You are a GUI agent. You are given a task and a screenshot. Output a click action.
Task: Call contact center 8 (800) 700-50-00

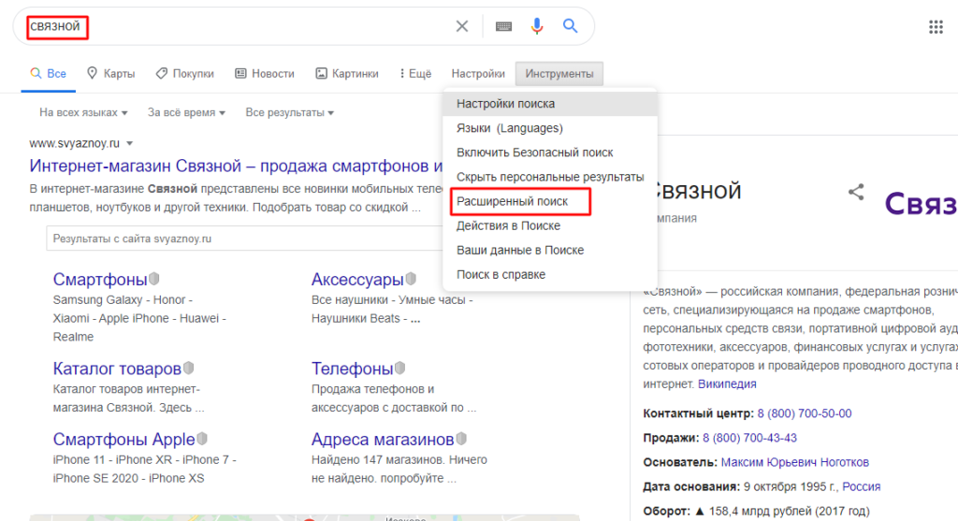tap(805, 413)
